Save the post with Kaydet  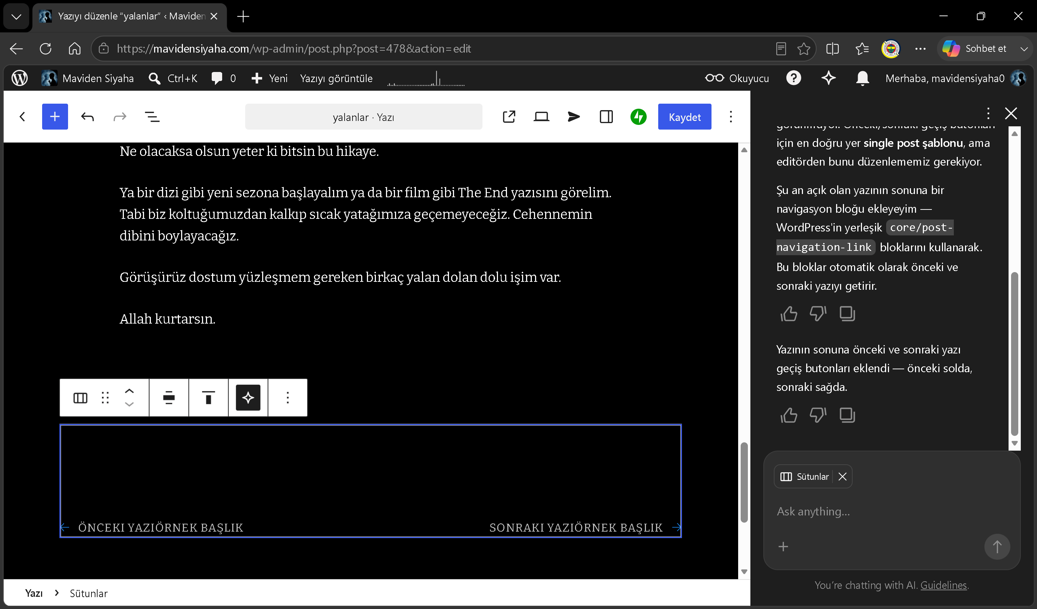point(684,117)
